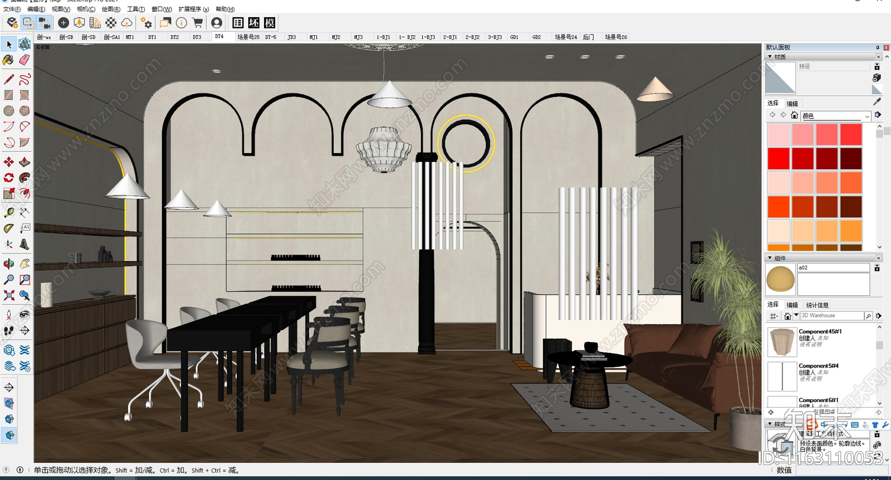Image resolution: width=891 pixels, height=480 pixels.
Task: Toggle the '模' toolbar button
Action: (270, 23)
